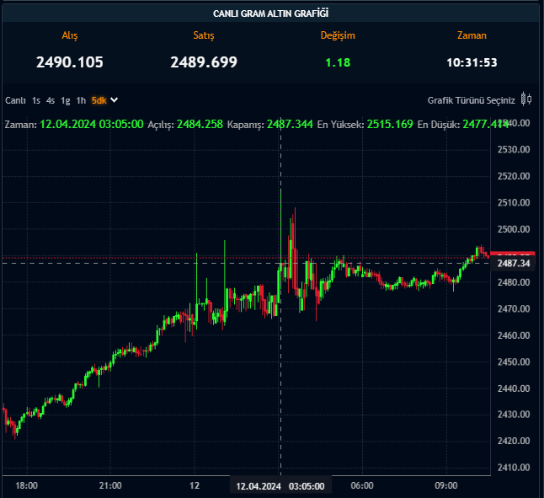Click the 2510.00 level on price axis
Screen dimensions: 544x498
click(514, 203)
